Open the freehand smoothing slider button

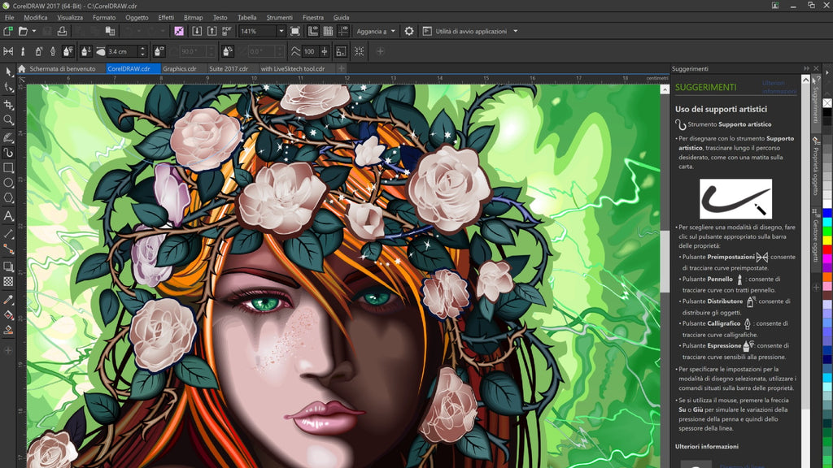[x=324, y=51]
